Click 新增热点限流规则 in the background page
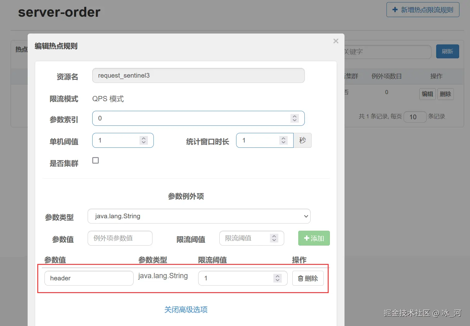Screen dimensions: 470x326 (x=423, y=10)
